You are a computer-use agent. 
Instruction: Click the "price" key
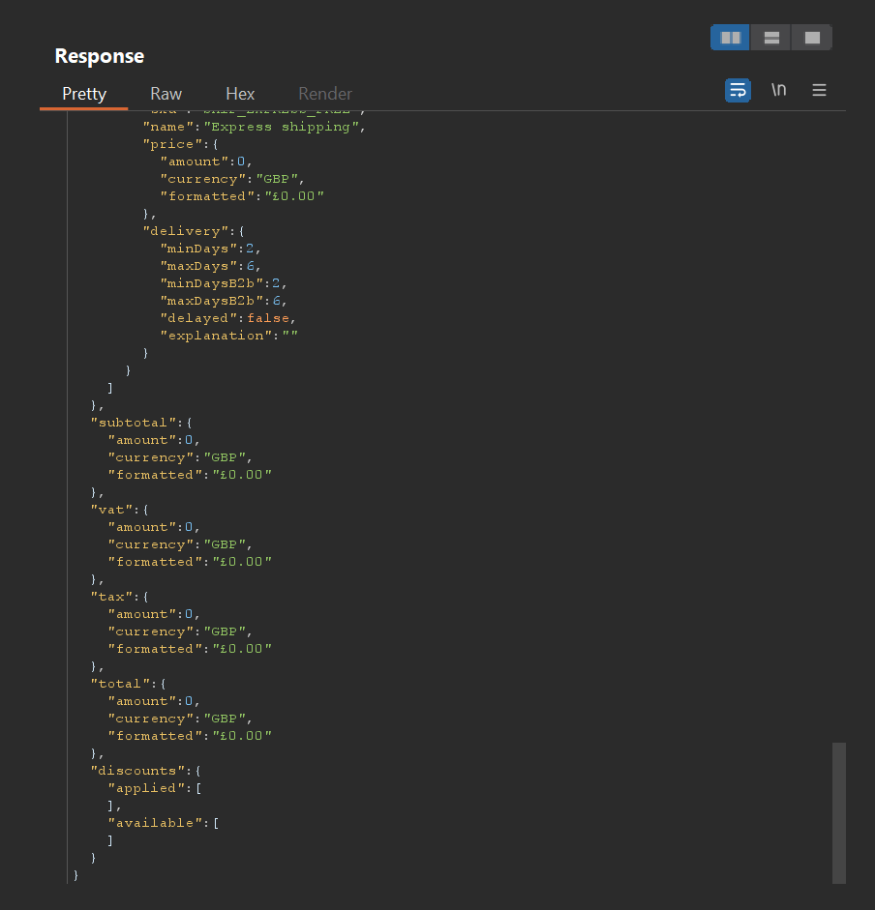click(x=172, y=144)
